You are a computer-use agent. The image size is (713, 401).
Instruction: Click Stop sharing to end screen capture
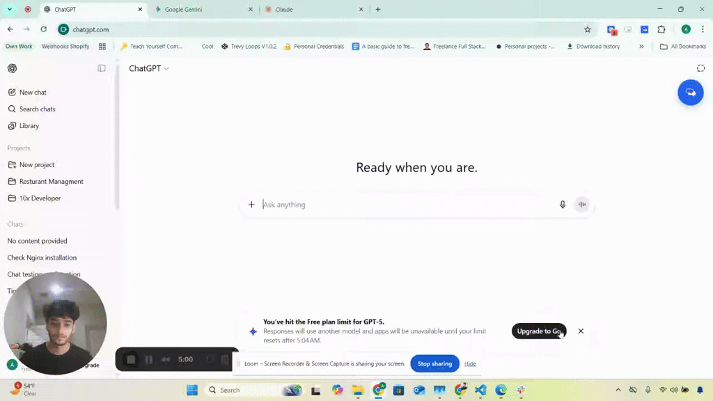pos(434,363)
